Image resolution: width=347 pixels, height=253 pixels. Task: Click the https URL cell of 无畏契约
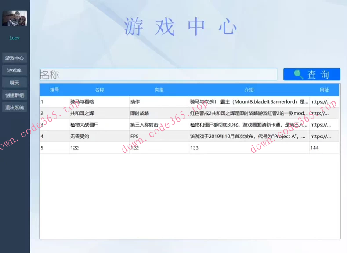324,136
